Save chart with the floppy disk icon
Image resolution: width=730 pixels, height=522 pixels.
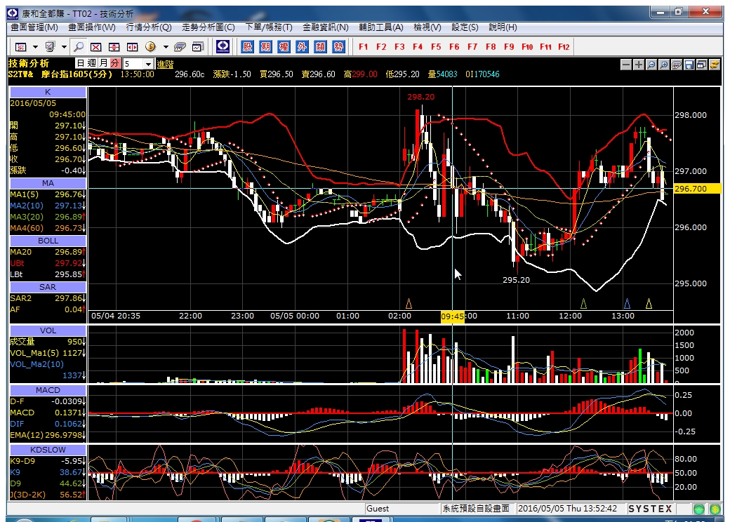[x=689, y=65]
